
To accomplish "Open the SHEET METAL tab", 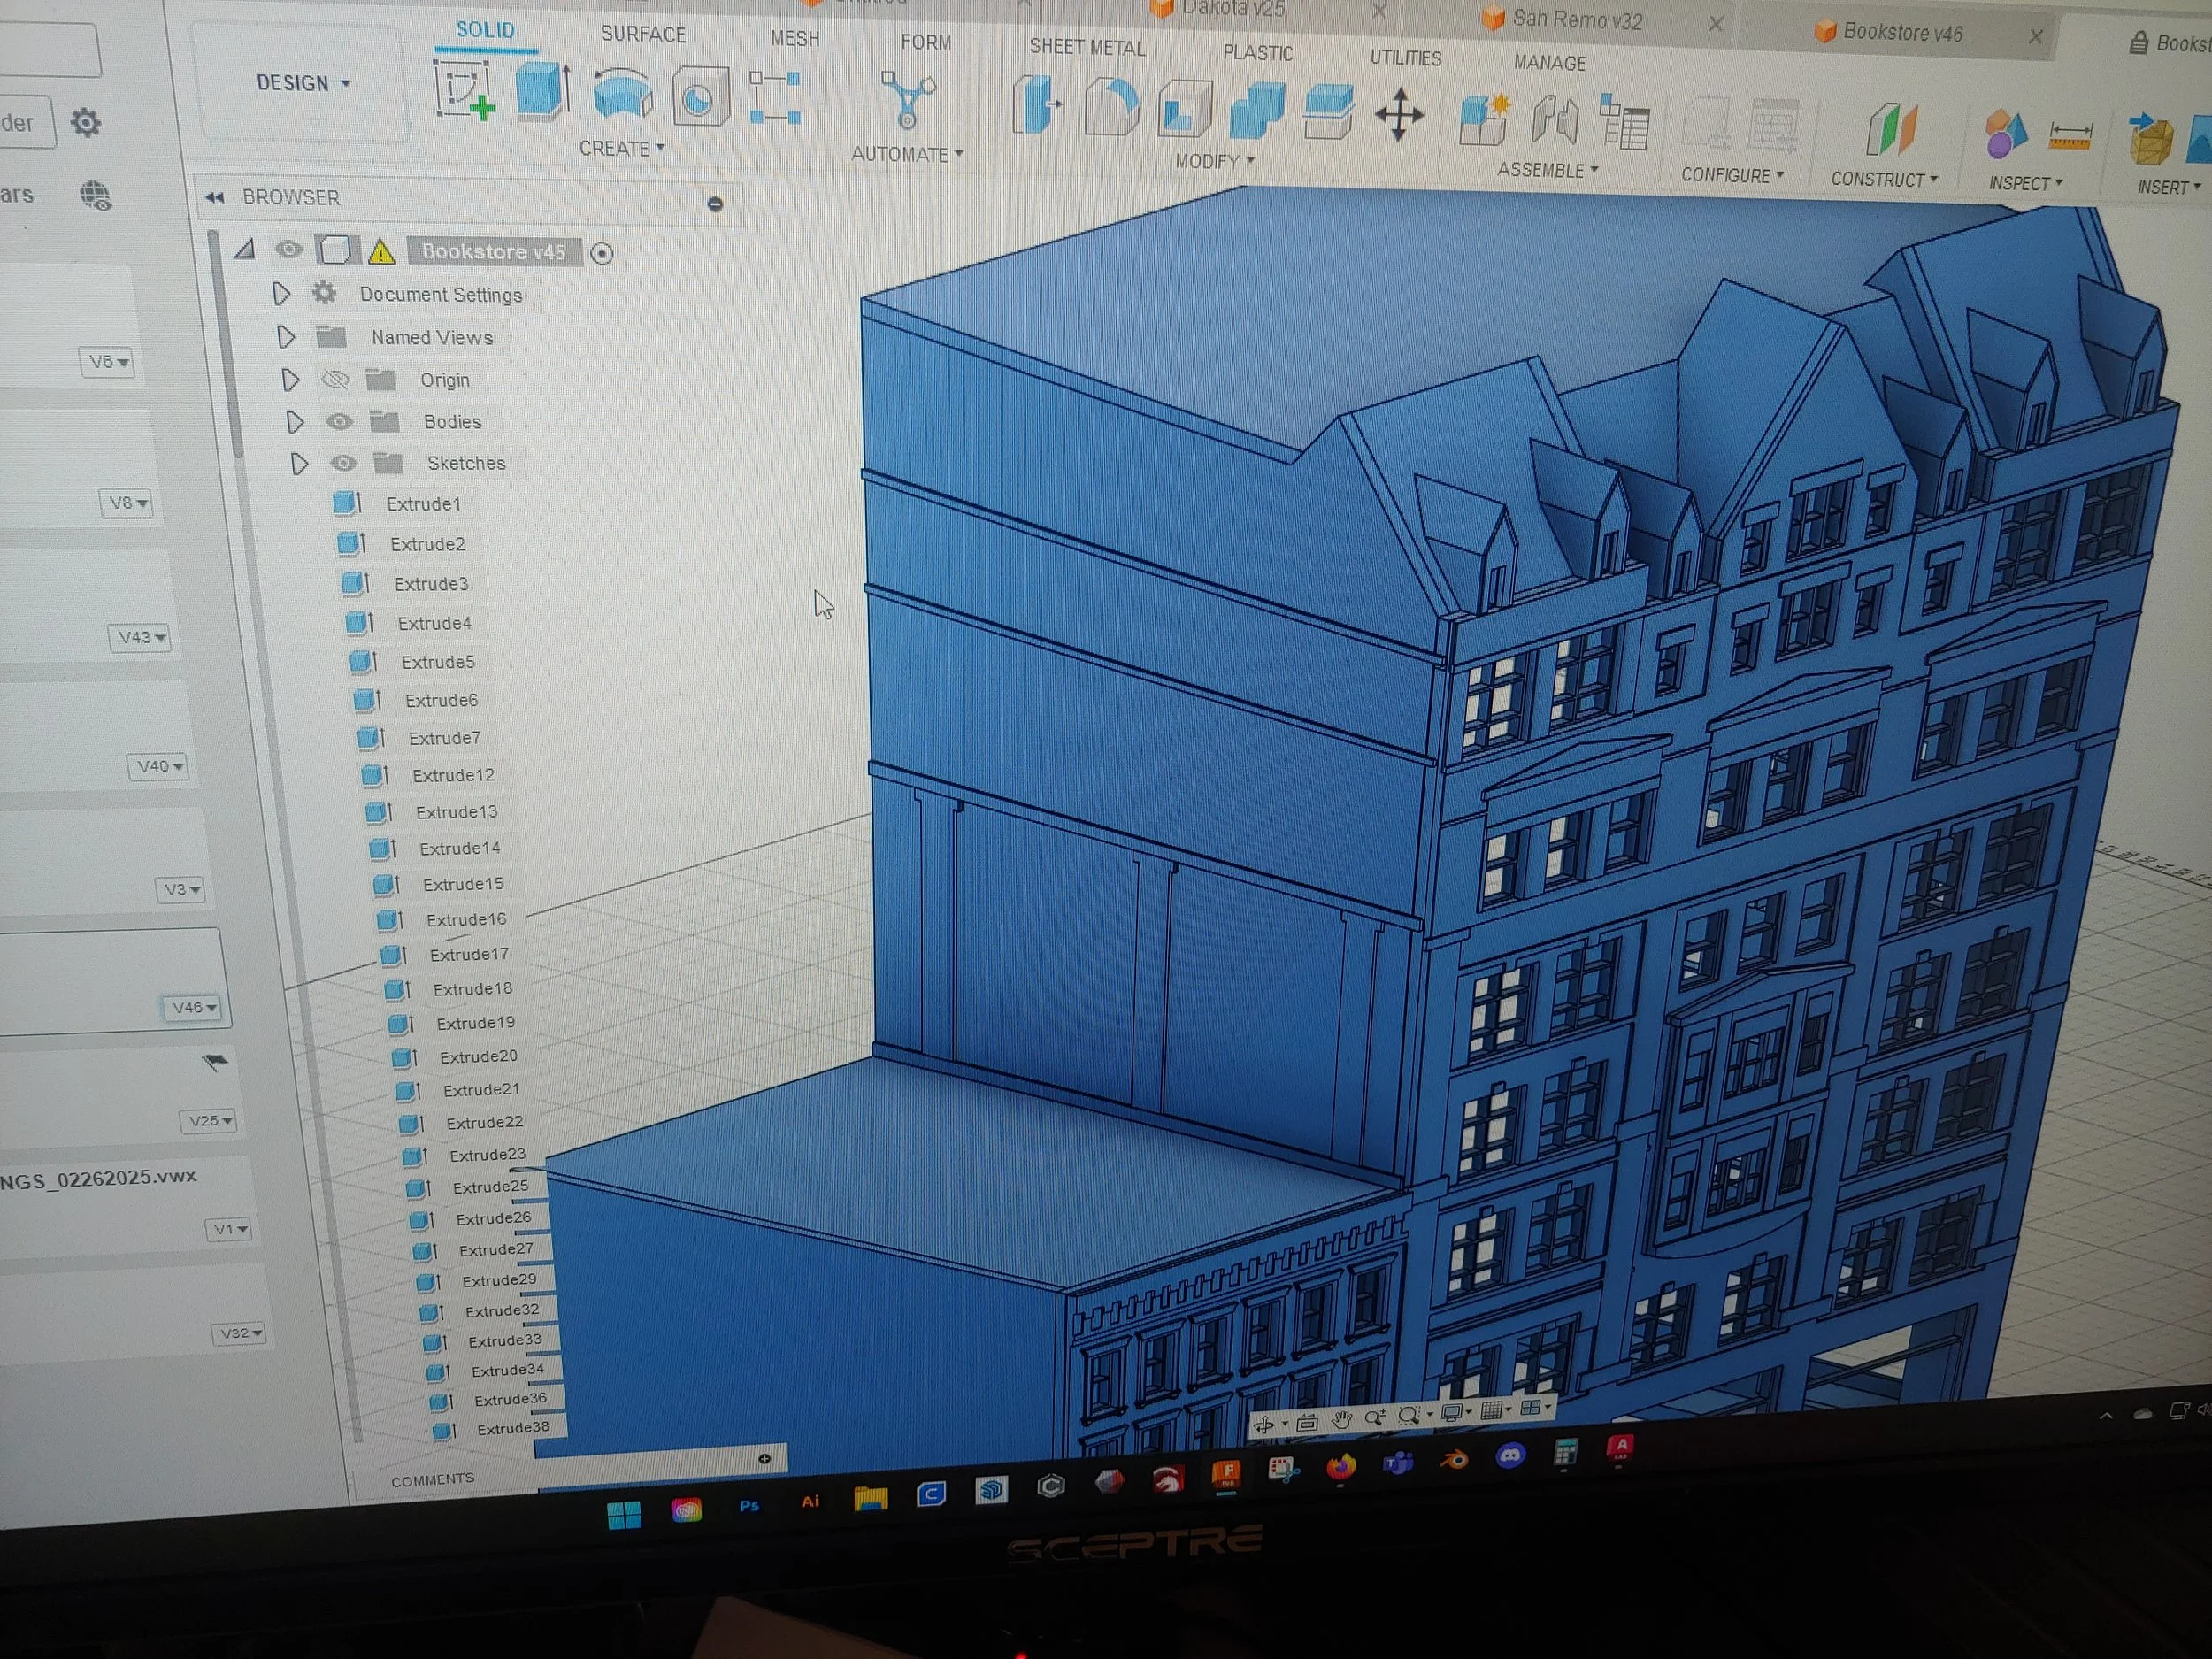I will pos(1087,48).
